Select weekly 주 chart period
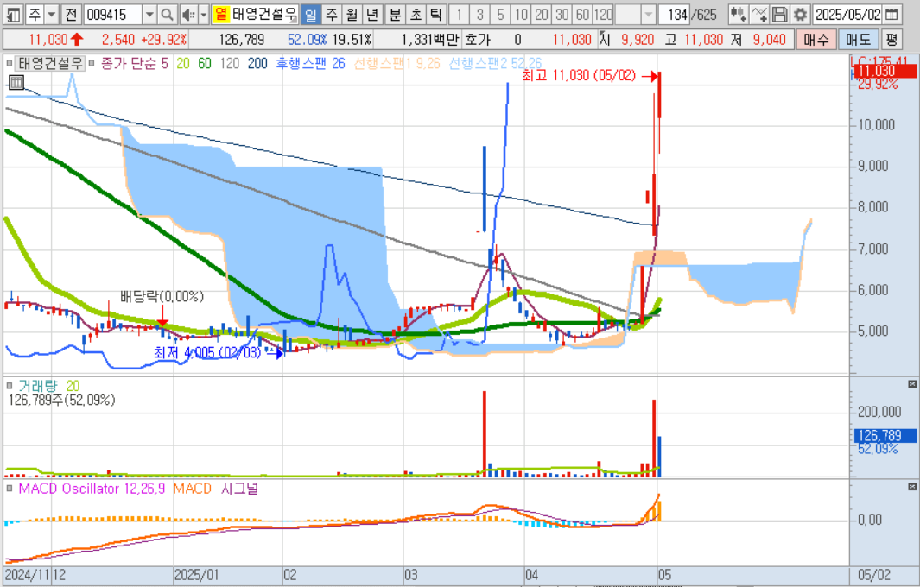This screenshot has width=920, height=587. coord(332,14)
